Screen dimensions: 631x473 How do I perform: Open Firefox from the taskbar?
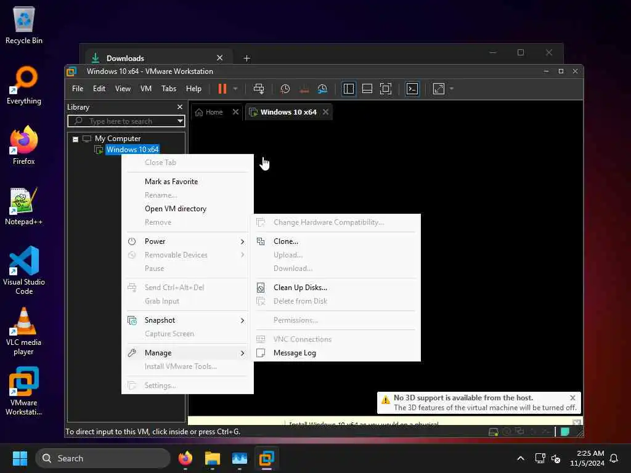pyautogui.click(x=185, y=458)
